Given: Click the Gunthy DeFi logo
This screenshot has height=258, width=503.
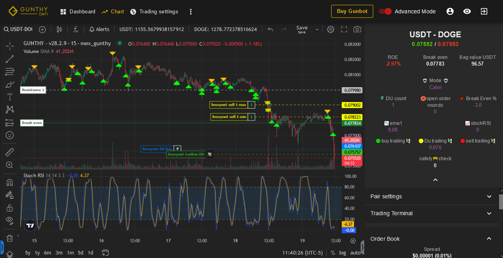Looking at the screenshot, I should (x=28, y=11).
